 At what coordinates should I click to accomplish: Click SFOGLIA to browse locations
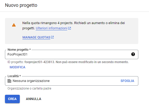(127, 81)
